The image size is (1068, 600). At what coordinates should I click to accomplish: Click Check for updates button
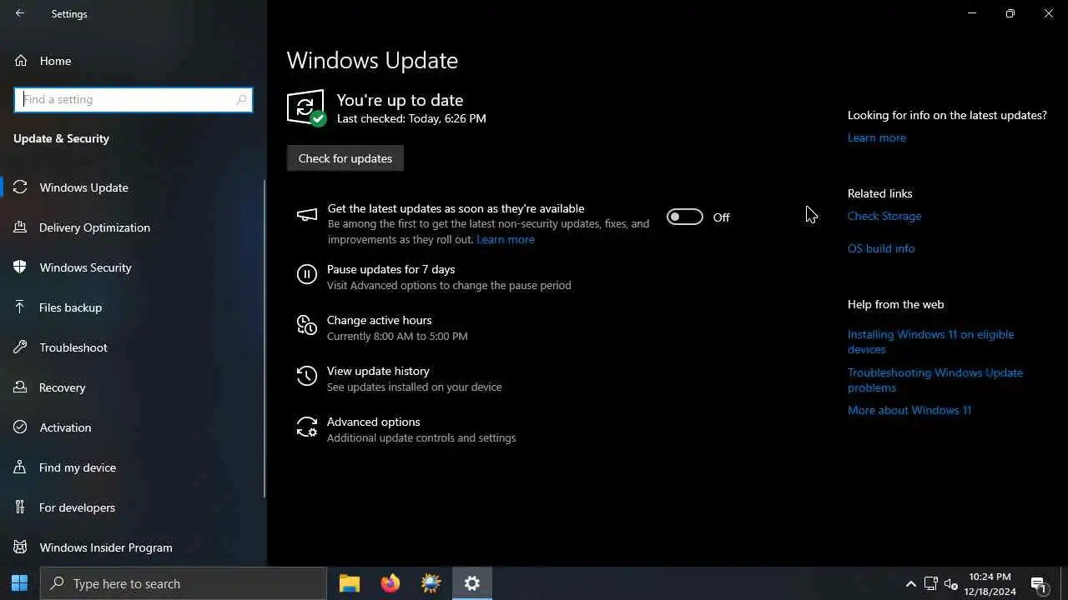345,158
